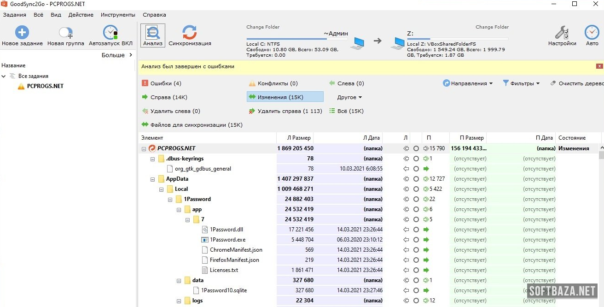This screenshot has width=604, height=307.
Task: Open the Справка menu
Action: (154, 15)
